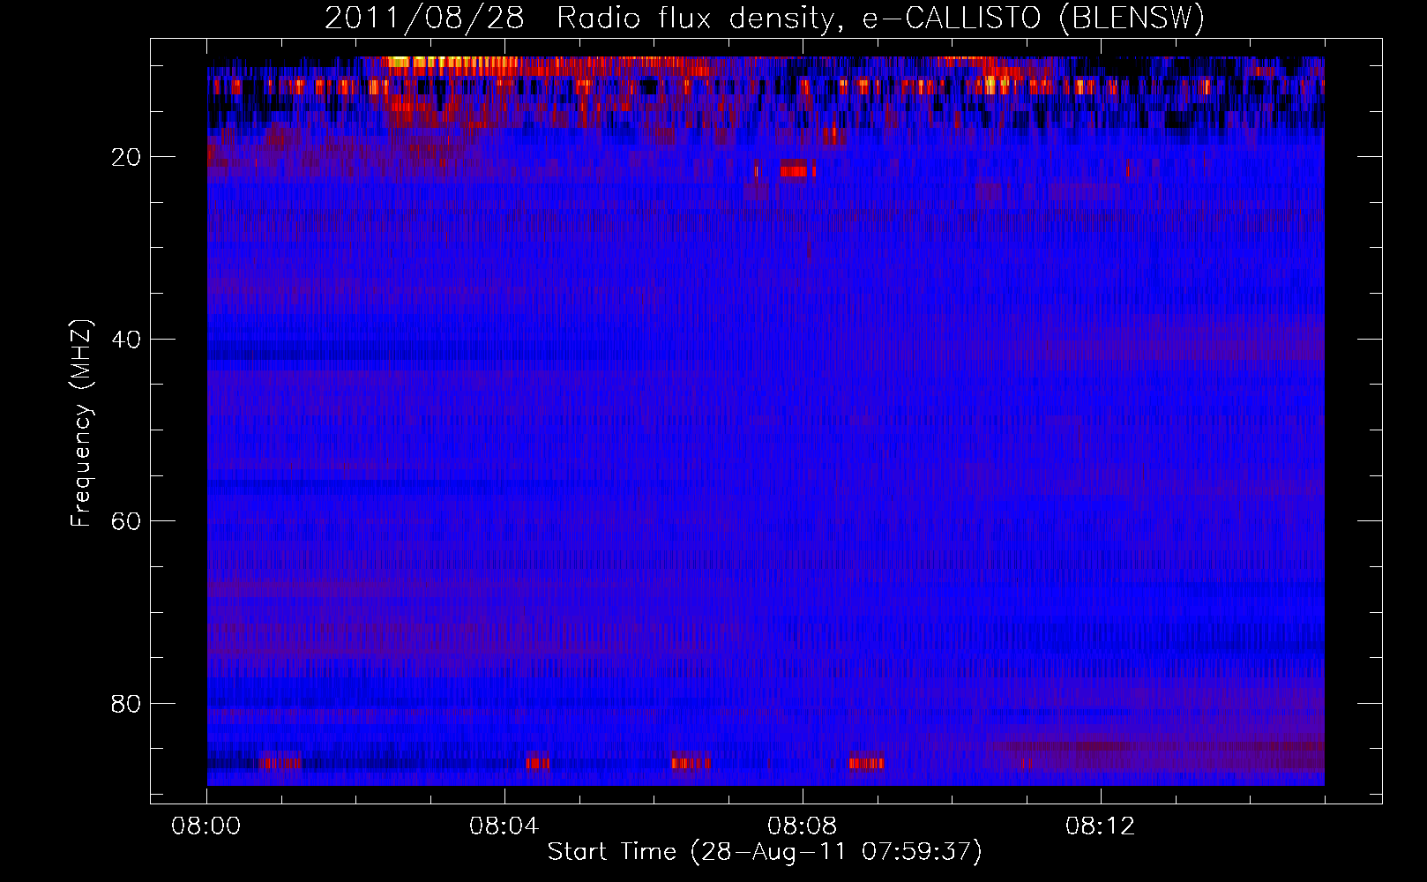Click the 'e-CALLISTO (BLENSW)' title text
The width and height of the screenshot is (1427, 882).
(1033, 18)
